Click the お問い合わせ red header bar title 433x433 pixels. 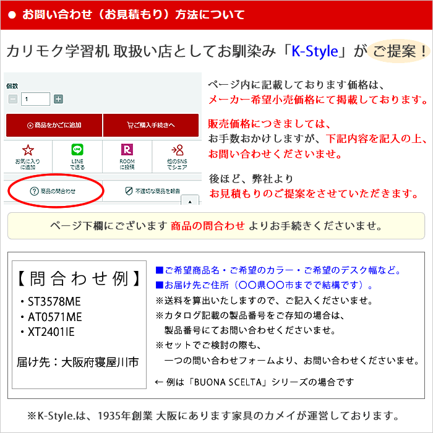click(133, 15)
